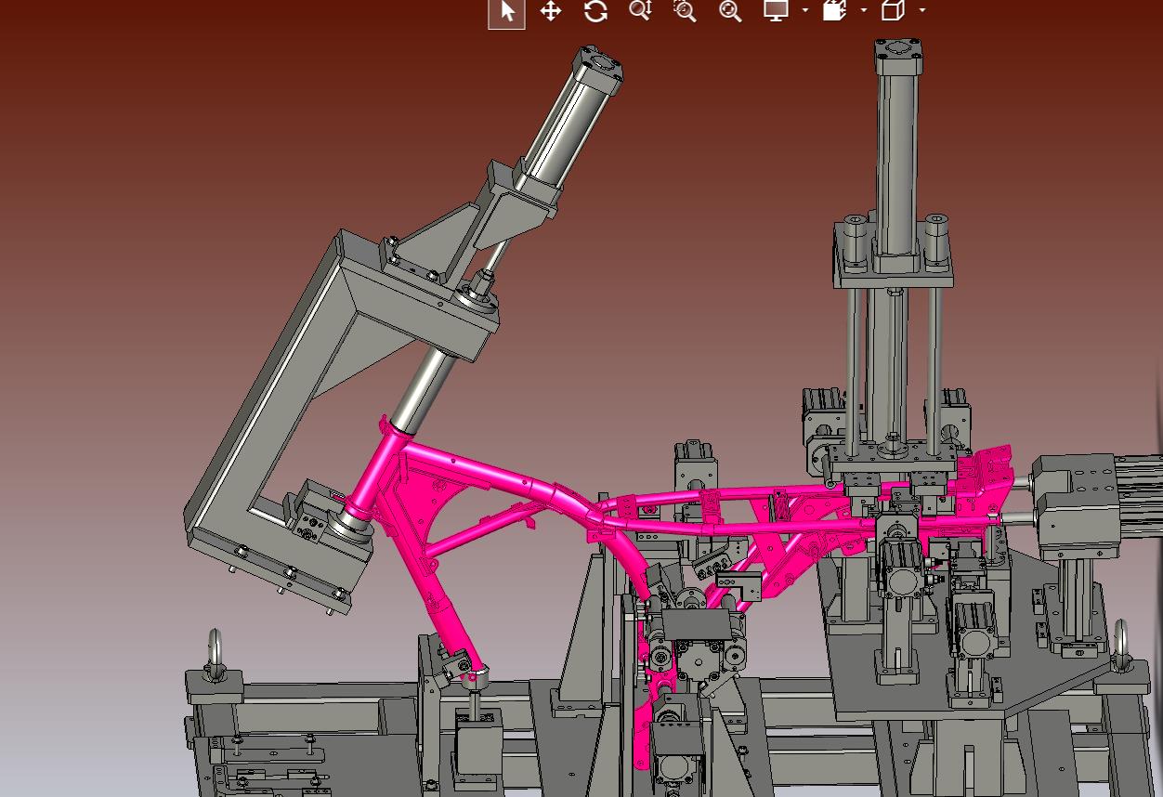1163x797 pixels.
Task: Activate the Zoom to area tool
Action: (x=685, y=11)
